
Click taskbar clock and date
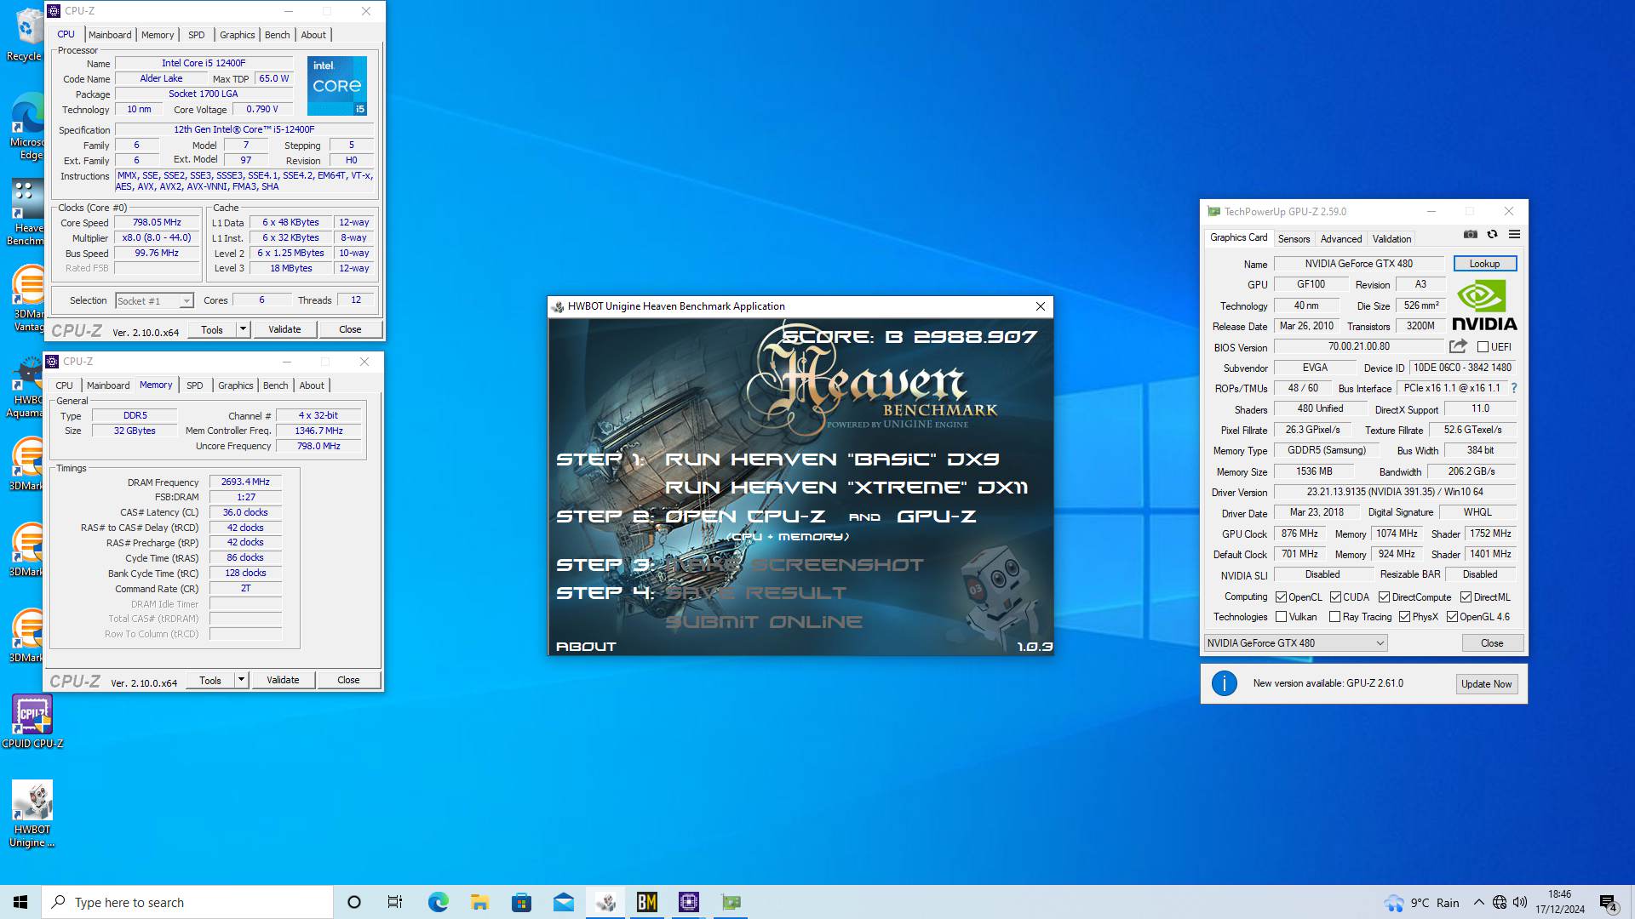coord(1560,902)
